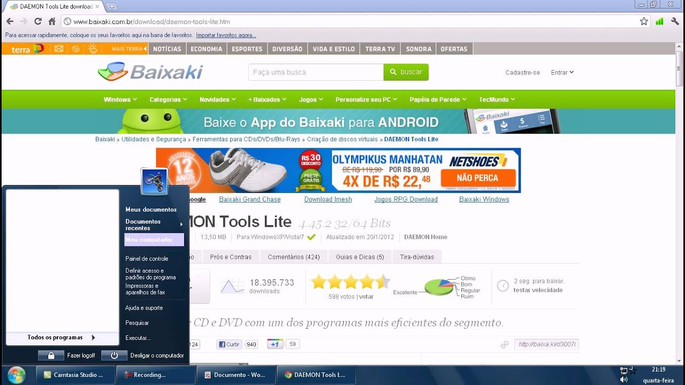Click the Faça uma busca search field
This screenshot has height=385, width=685.
coord(316,72)
